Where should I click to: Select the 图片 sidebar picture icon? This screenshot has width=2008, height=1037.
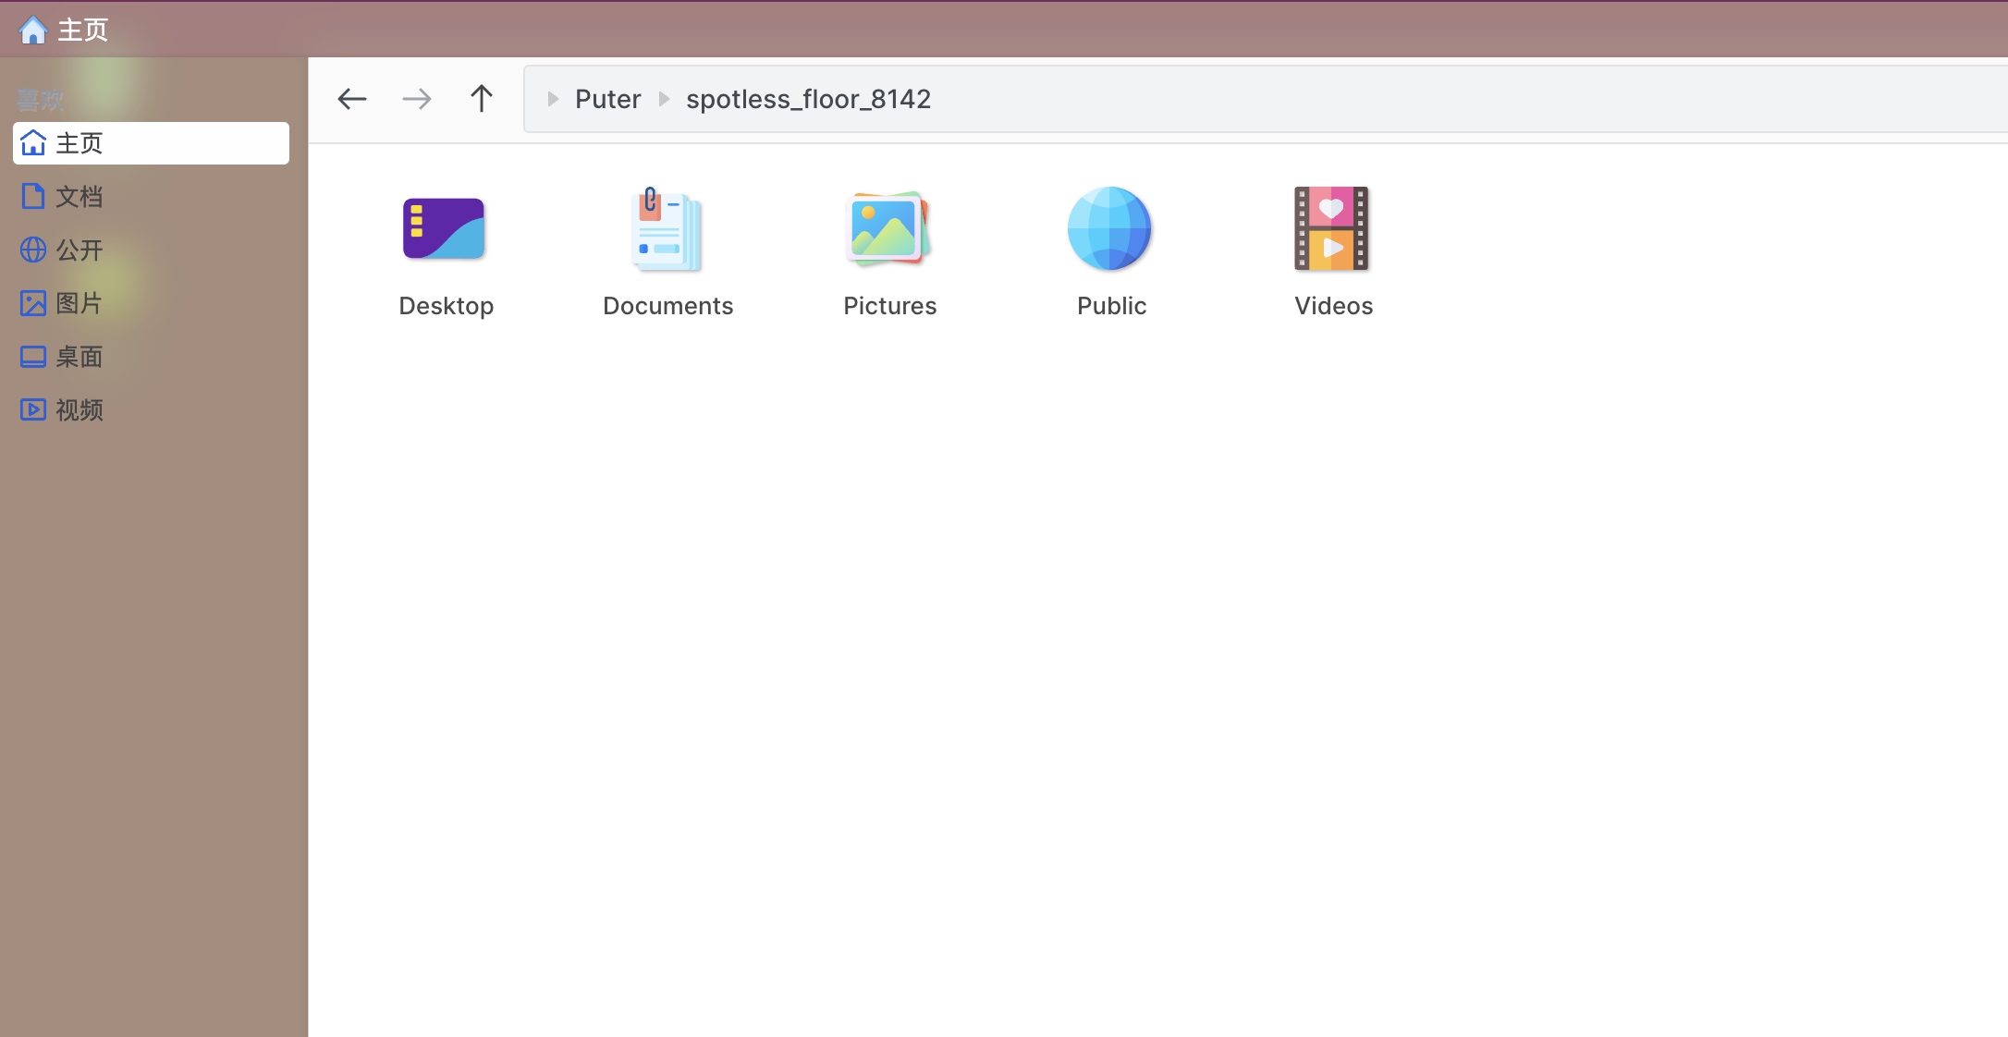coord(33,303)
